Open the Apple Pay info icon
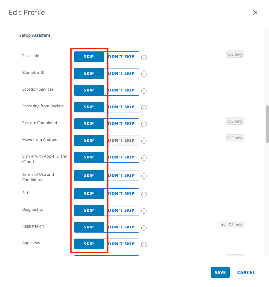 coord(144,245)
